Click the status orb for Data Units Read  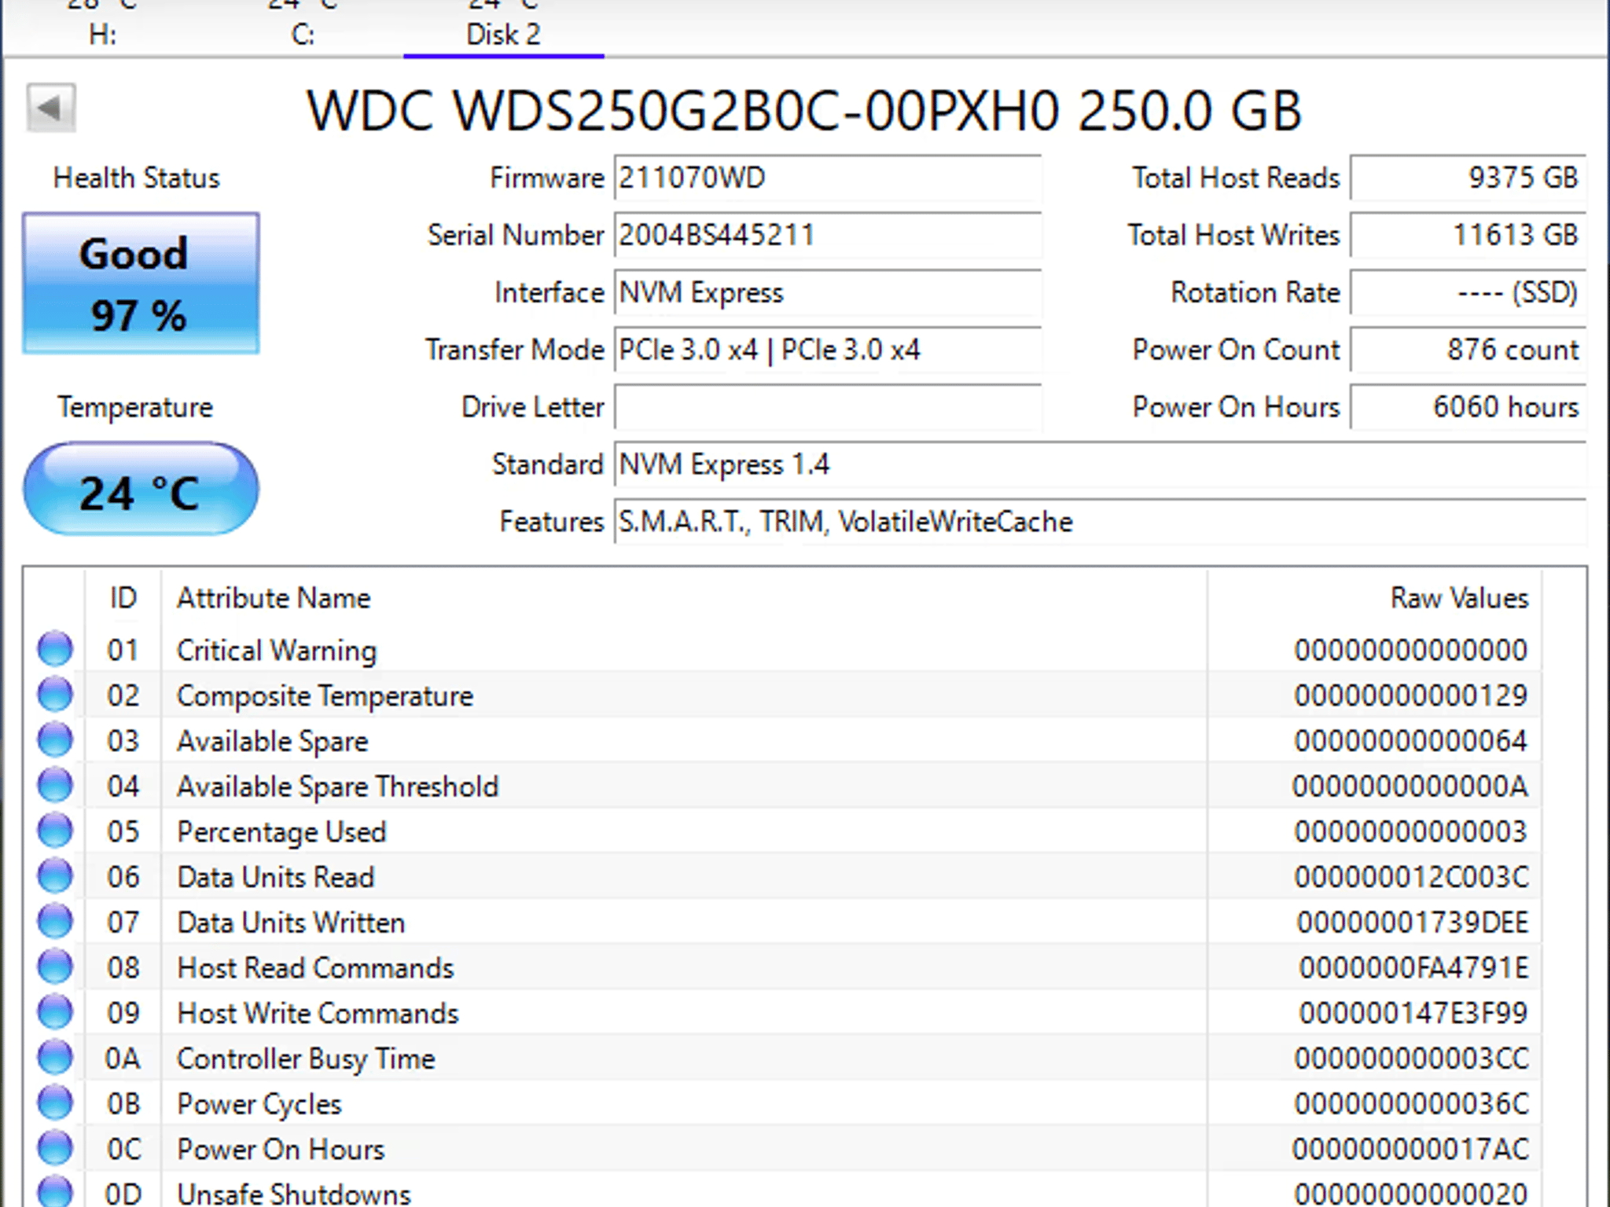click(x=55, y=876)
